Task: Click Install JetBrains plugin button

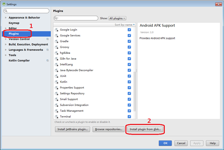Action: 72,129
